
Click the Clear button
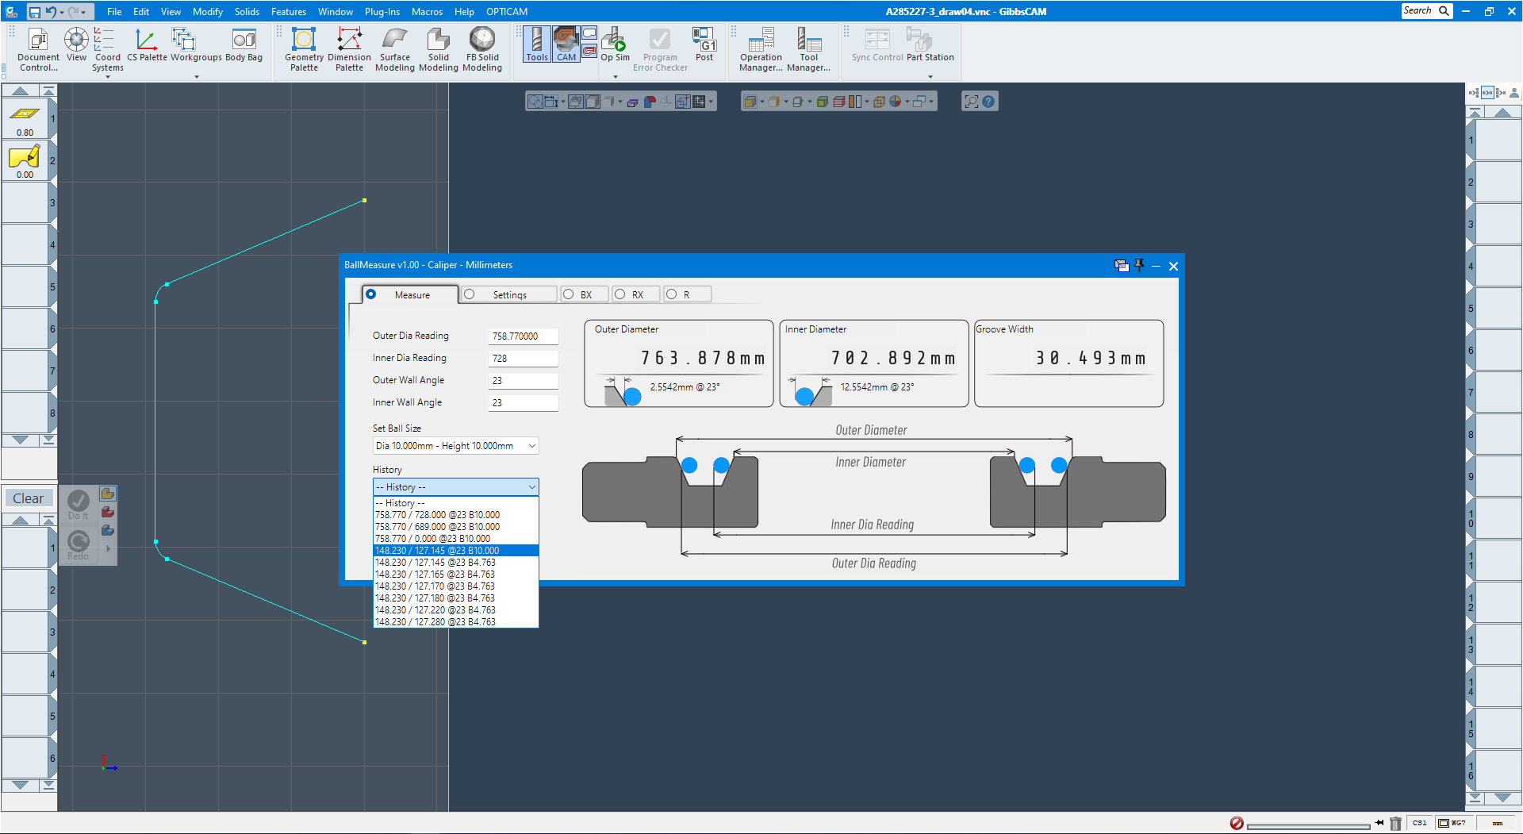[x=29, y=498]
